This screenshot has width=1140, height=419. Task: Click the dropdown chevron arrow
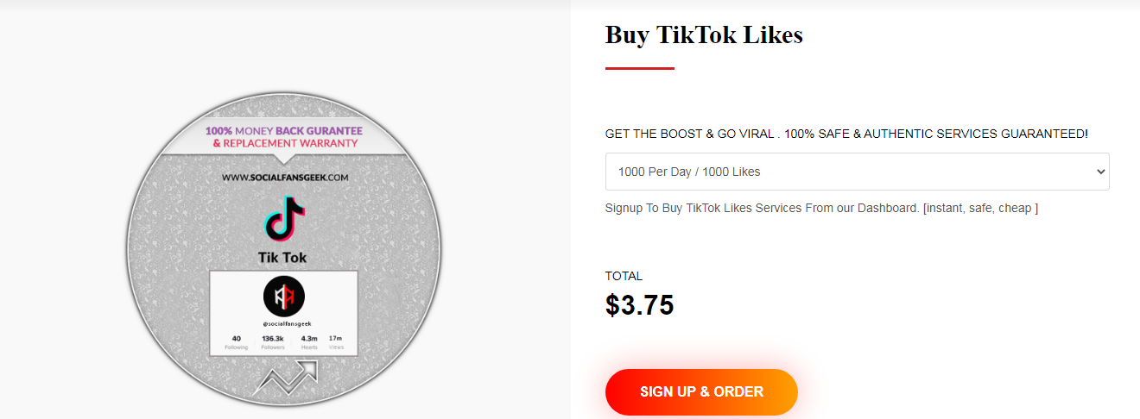[x=1100, y=172]
